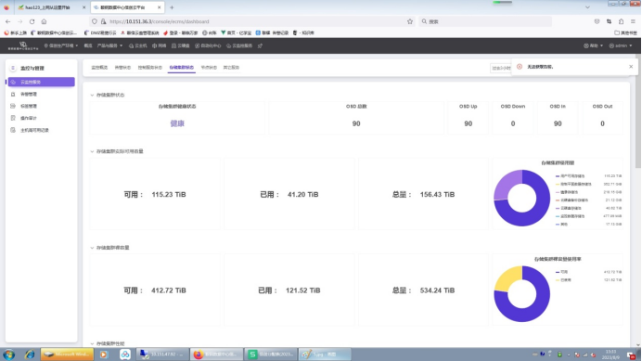Open the Firefox application menu icon
642x361 pixels.
(x=633, y=21)
